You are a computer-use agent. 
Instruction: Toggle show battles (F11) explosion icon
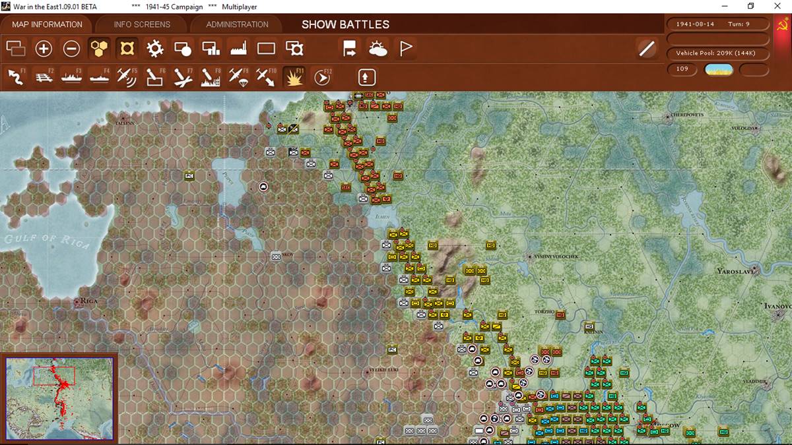(x=293, y=76)
